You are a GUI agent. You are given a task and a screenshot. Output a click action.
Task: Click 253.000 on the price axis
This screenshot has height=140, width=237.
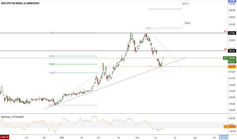[232, 72]
